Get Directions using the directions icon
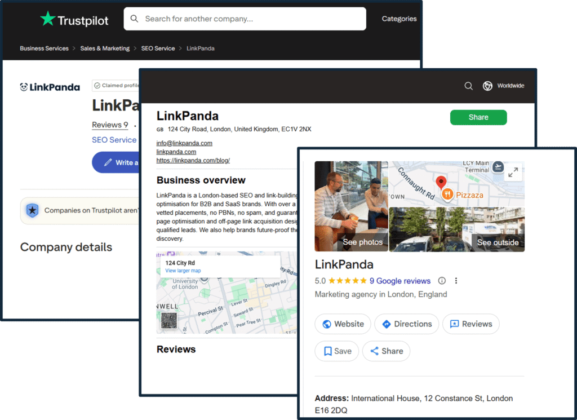This screenshot has height=420, width=577. tap(386, 324)
